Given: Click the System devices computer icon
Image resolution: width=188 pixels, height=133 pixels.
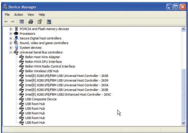Looking at the screenshot, I should point(16,47).
